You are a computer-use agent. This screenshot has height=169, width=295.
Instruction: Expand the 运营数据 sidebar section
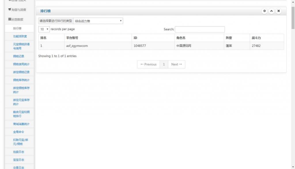pos(17,20)
